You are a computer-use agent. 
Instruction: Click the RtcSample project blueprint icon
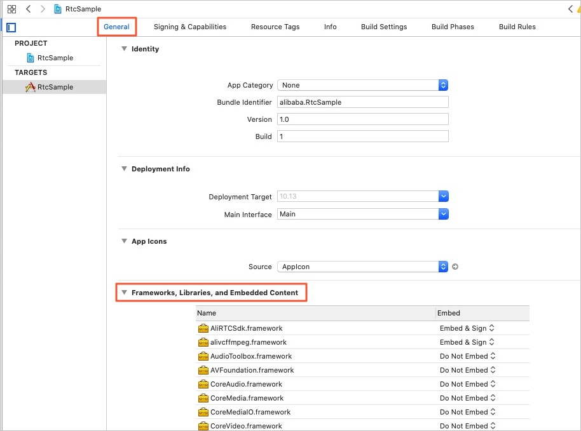point(31,58)
